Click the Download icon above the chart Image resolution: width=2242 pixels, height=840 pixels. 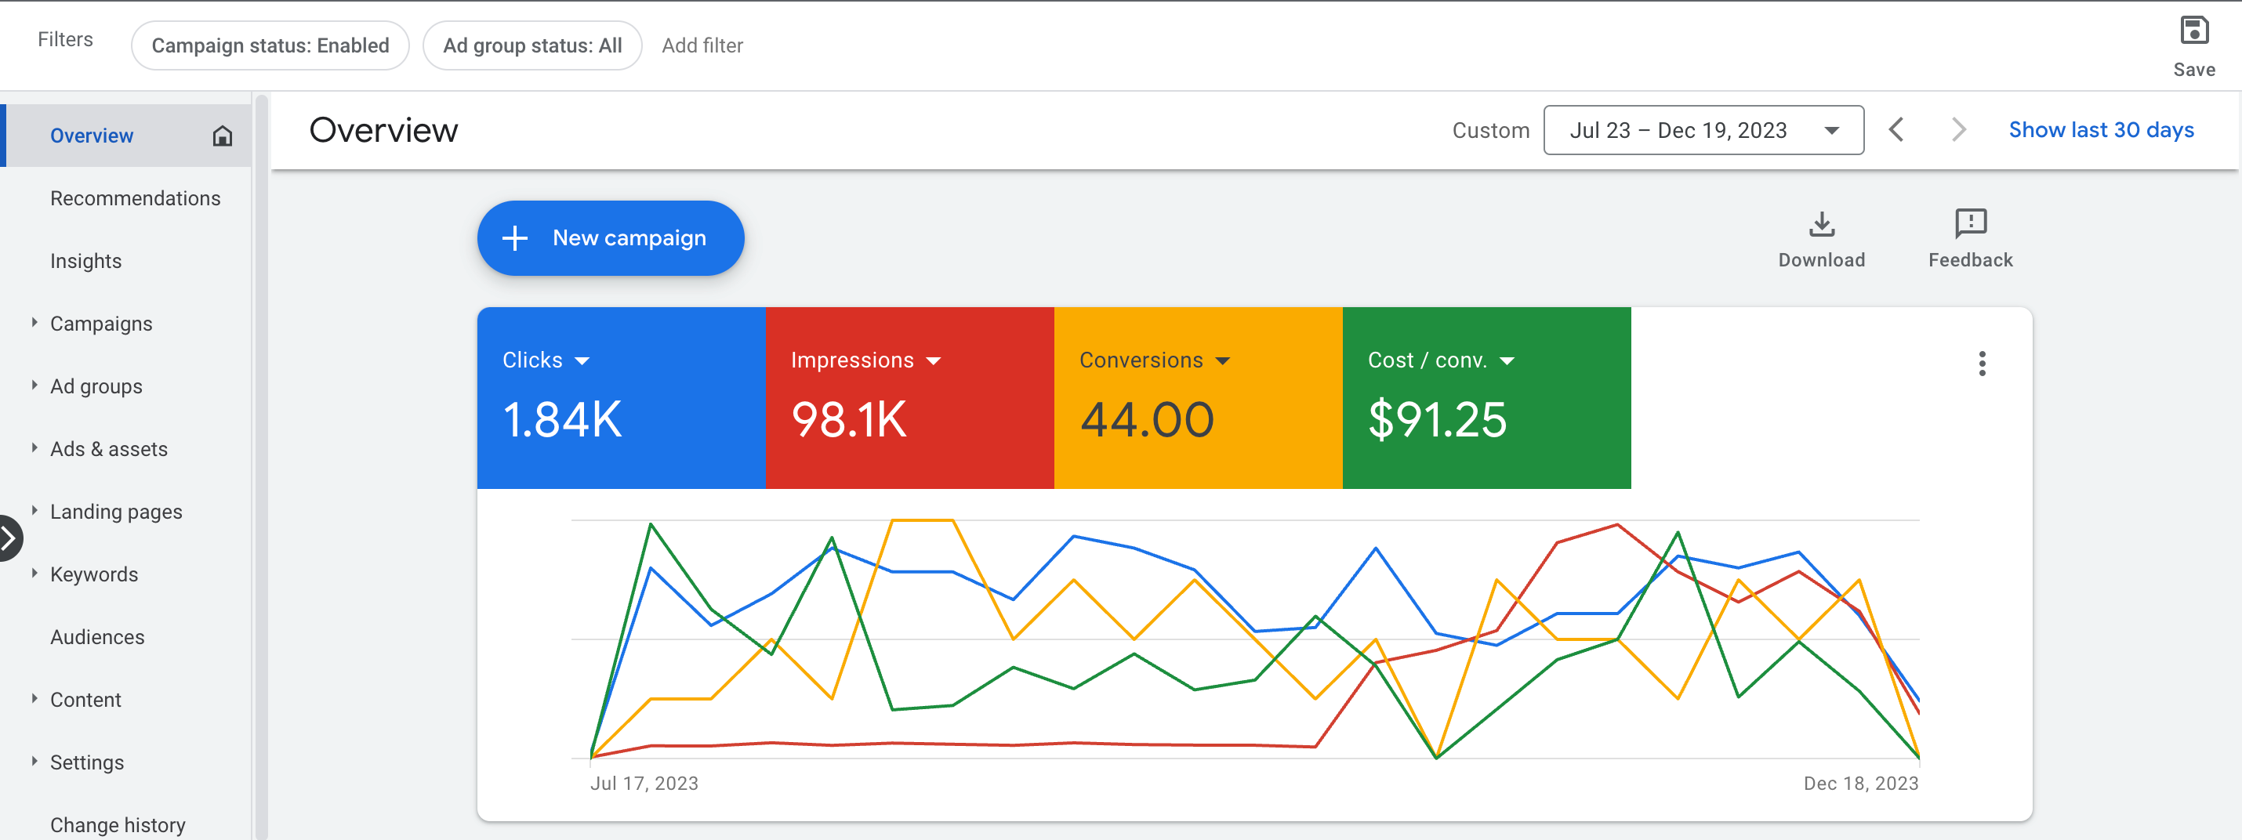pyautogui.click(x=1821, y=224)
